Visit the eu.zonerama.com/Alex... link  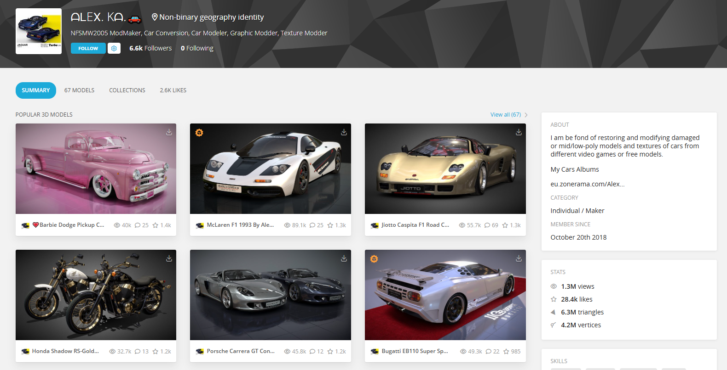588,184
